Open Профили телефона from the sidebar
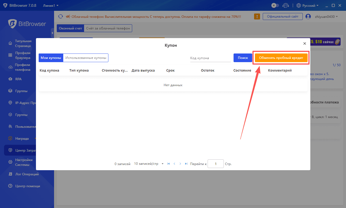 (24, 67)
